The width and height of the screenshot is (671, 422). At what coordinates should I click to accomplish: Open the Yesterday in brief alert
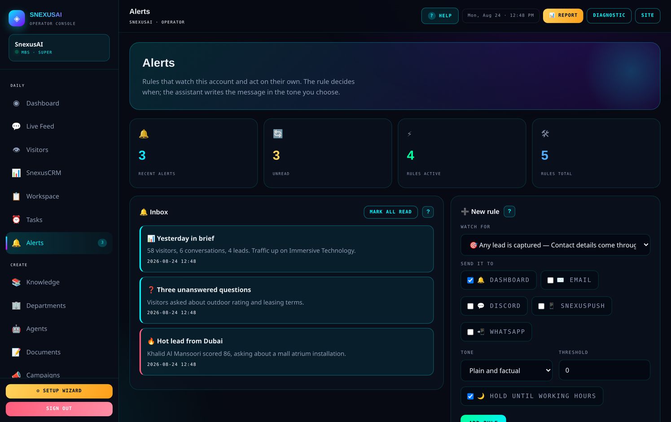click(x=286, y=249)
